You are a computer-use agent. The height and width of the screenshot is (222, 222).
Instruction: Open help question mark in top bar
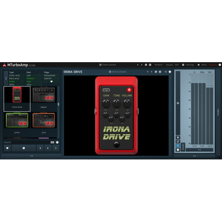(x=220, y=65)
